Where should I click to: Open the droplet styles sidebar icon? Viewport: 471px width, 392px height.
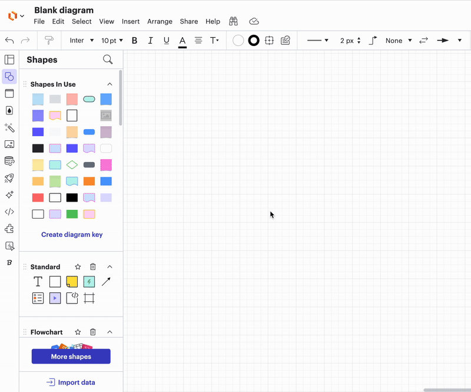(x=9, y=110)
